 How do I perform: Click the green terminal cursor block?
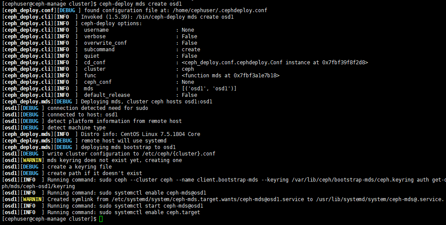coord(101,219)
